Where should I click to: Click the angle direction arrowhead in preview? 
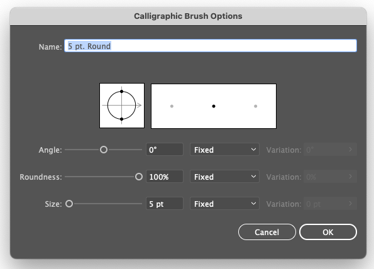coord(140,105)
